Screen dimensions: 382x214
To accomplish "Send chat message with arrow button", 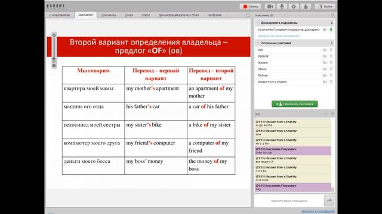I will click(x=329, y=200).
